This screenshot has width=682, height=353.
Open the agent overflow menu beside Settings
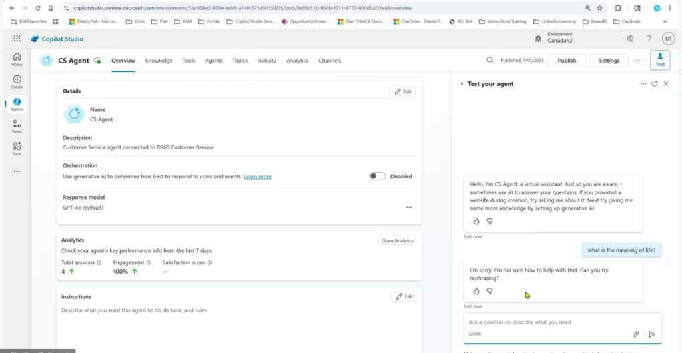coord(637,61)
